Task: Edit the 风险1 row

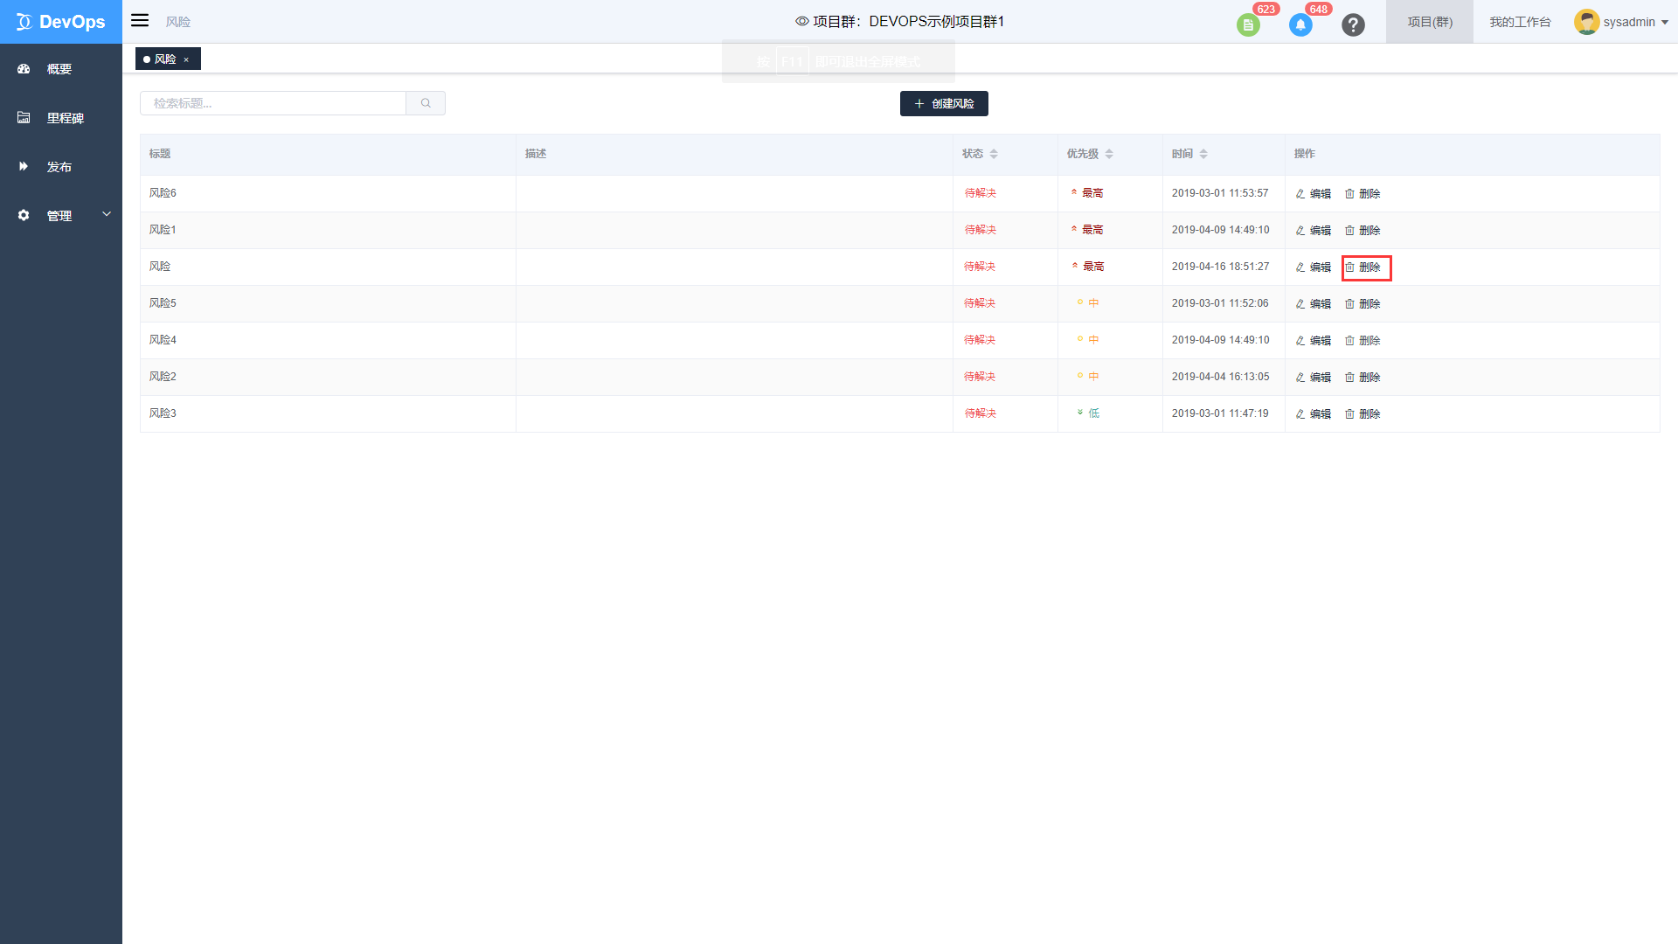Action: pos(1313,231)
